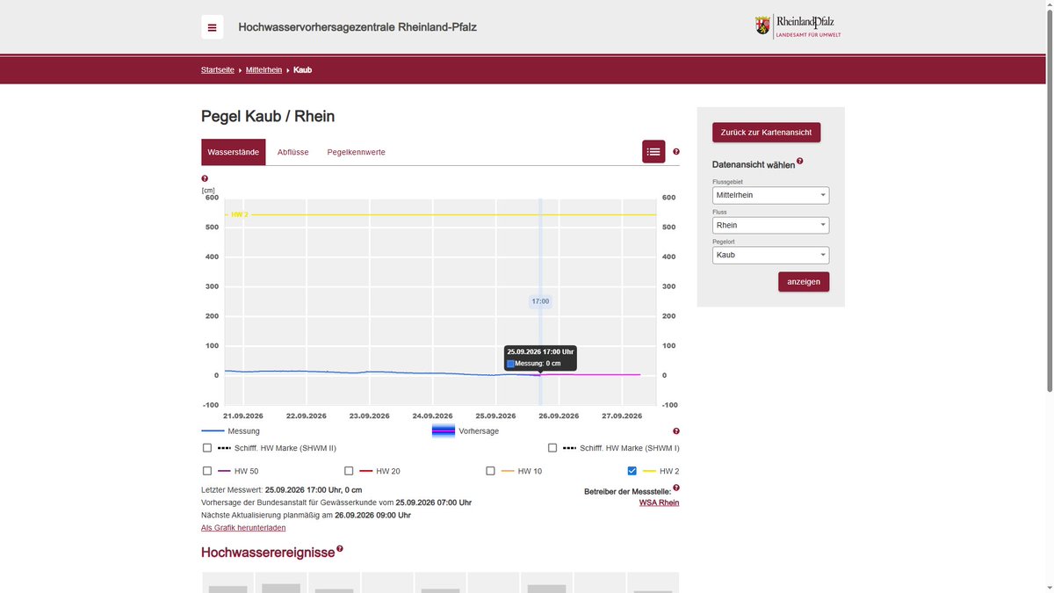Viewport: 1054px width, 593px height.
Task: Click the Letzter Messwert text line
Action: [282, 489]
